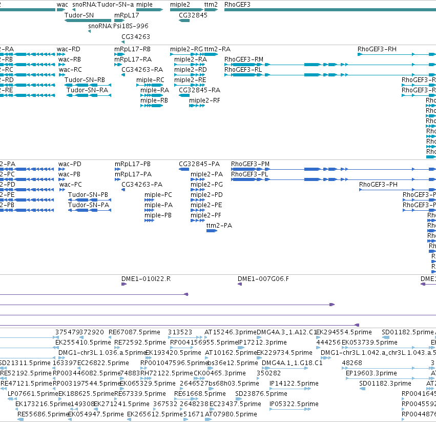Viewport: 436px width, 422px height.
Task: Click the miple-RB transcript label
Action: tap(154, 101)
